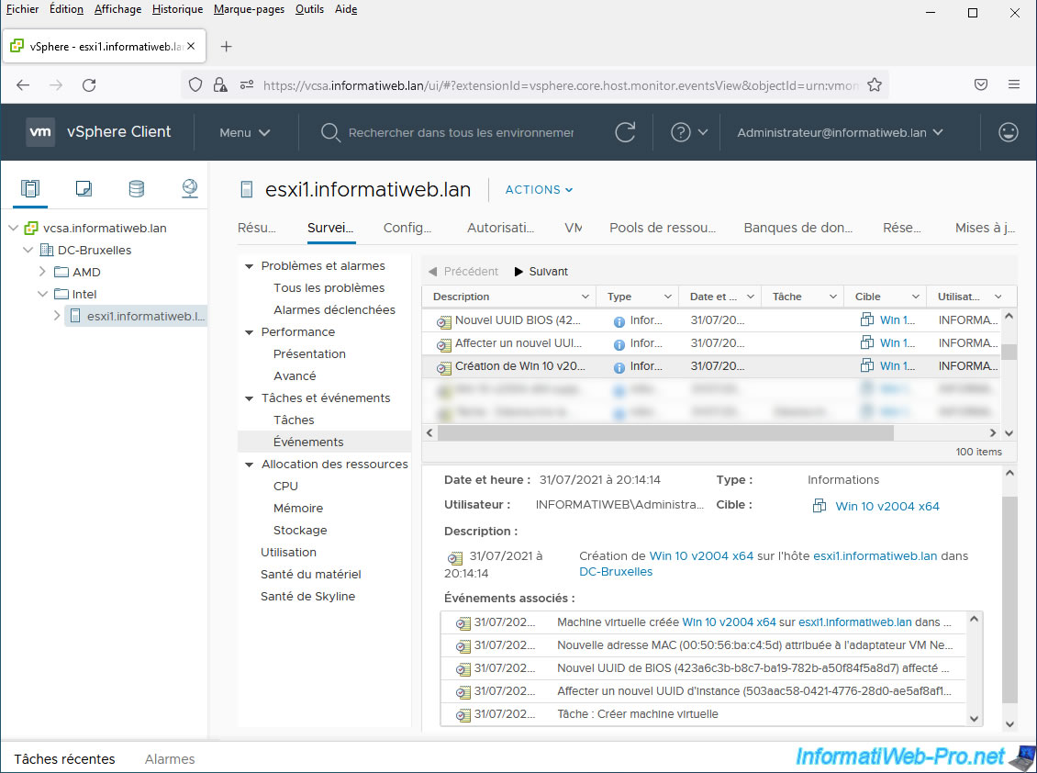Expand esxi1.informatiweb.lan host node
The image size is (1037, 773).
pos(57,316)
